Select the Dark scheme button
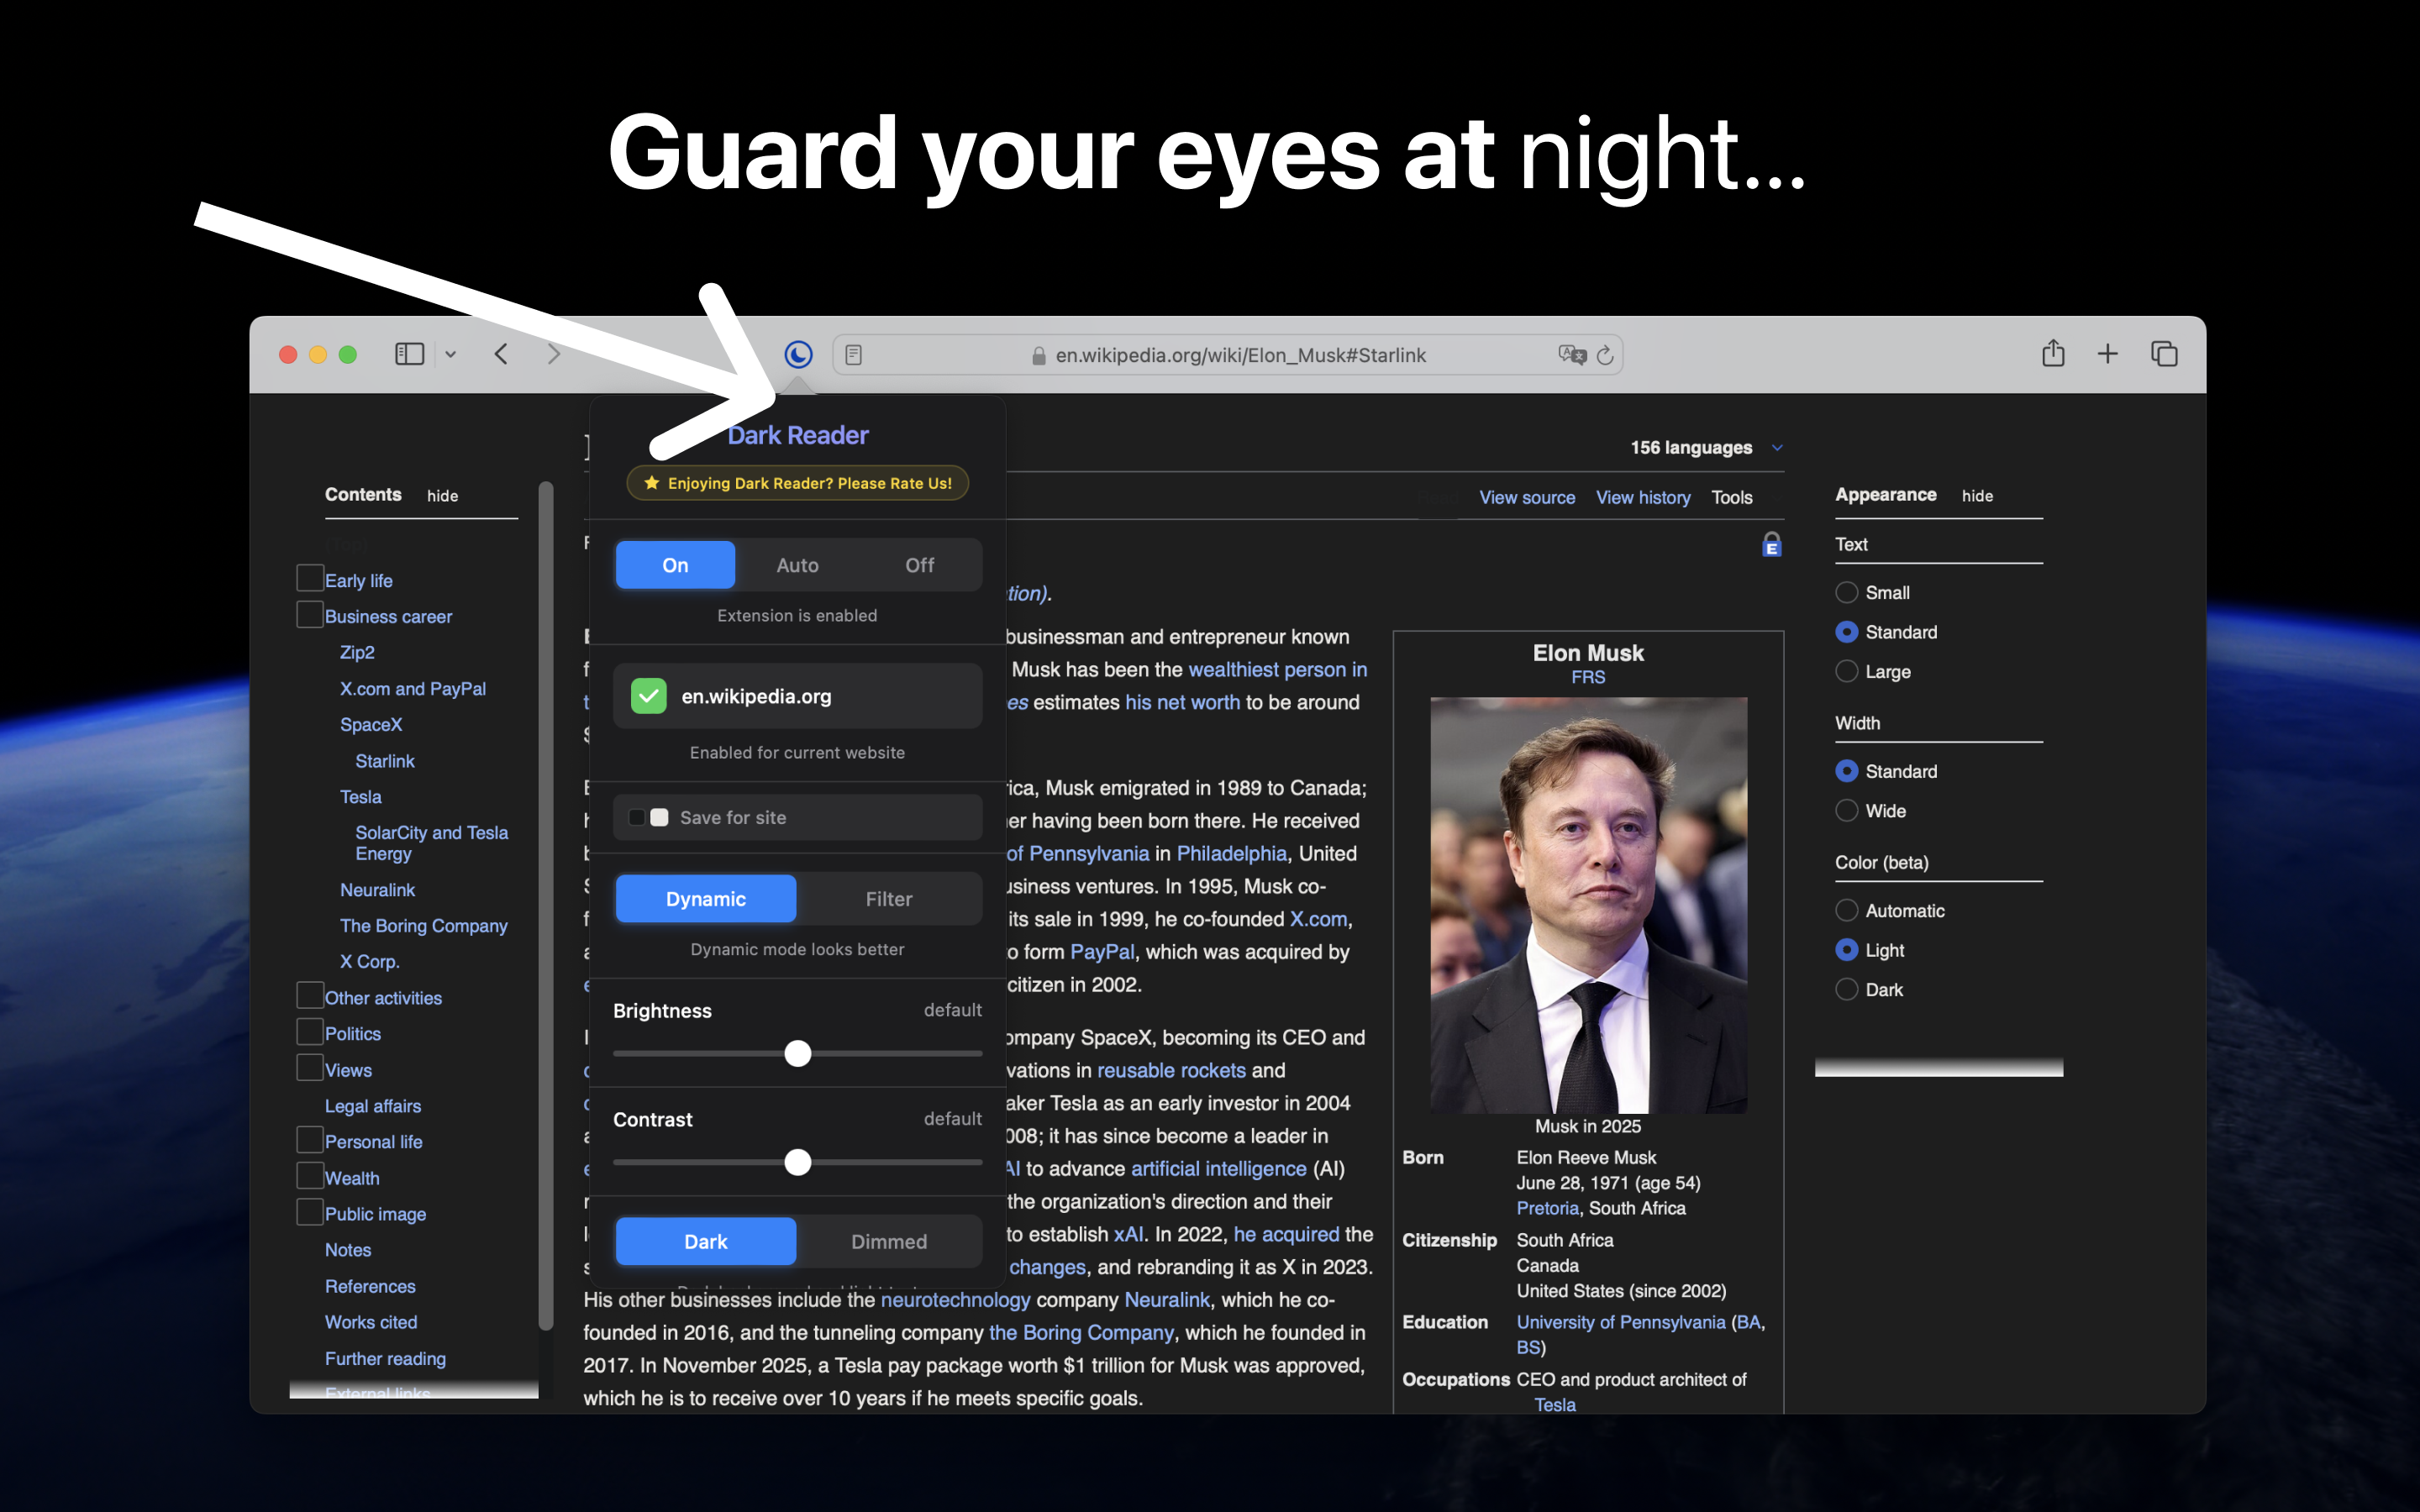 click(705, 1242)
